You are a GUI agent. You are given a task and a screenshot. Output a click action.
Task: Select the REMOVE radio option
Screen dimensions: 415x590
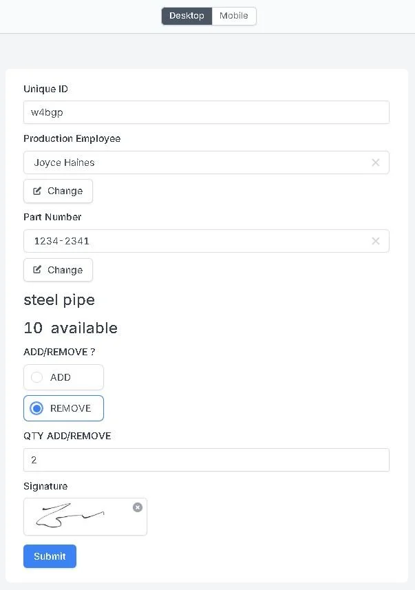(37, 408)
